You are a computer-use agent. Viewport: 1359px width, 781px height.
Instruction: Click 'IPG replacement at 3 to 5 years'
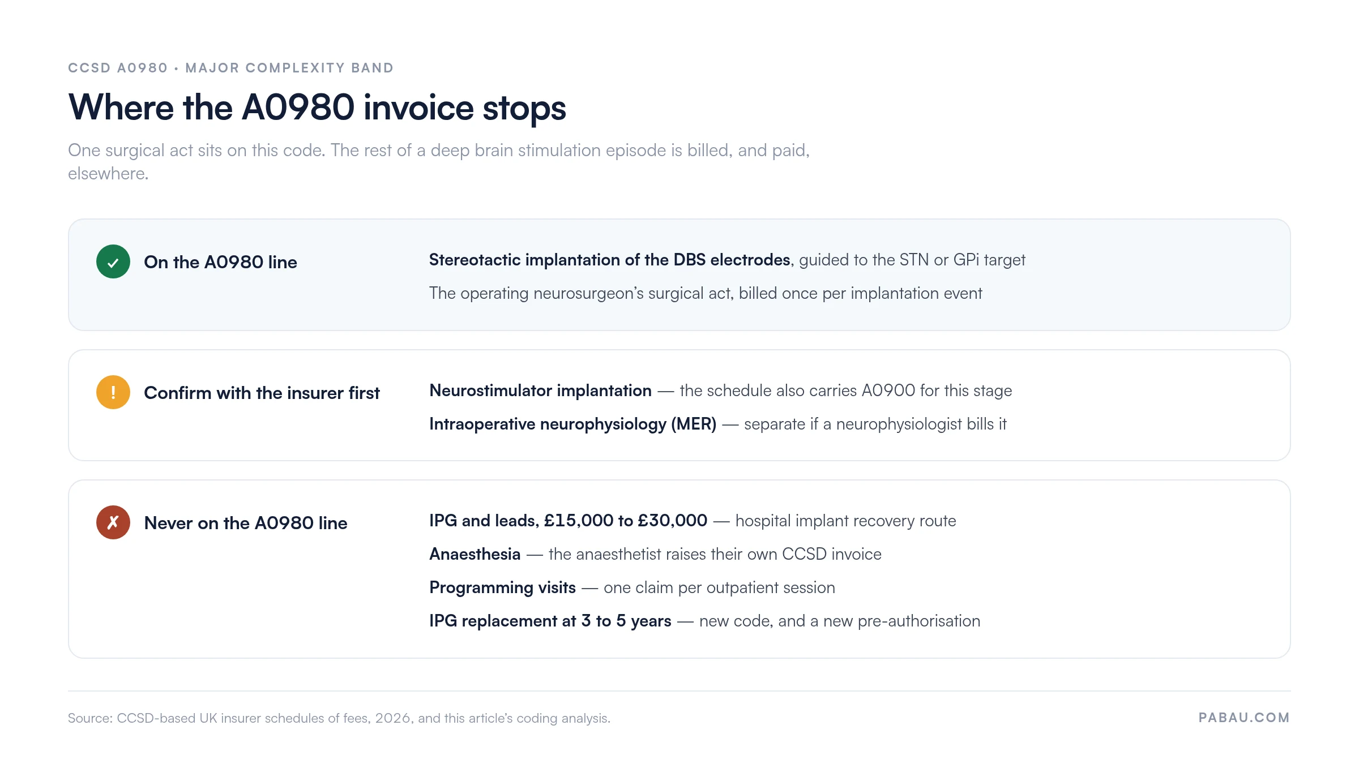[550, 621]
